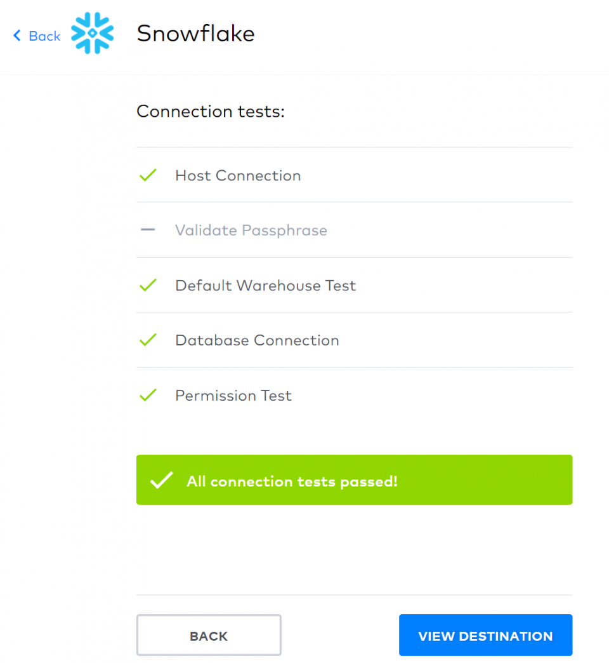Click the checkmark beside Permission Test
Viewport: 609px width, 663px height.
[147, 395]
